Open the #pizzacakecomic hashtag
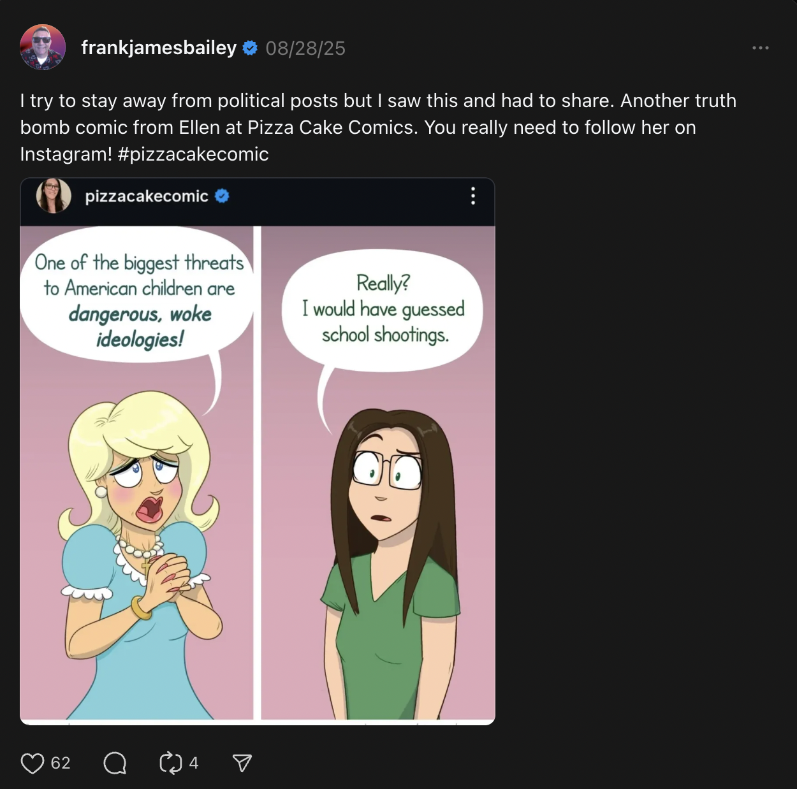 click(x=193, y=154)
